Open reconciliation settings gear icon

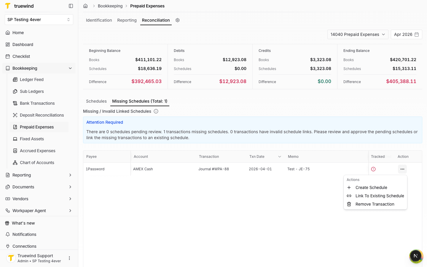pyautogui.click(x=178, y=20)
